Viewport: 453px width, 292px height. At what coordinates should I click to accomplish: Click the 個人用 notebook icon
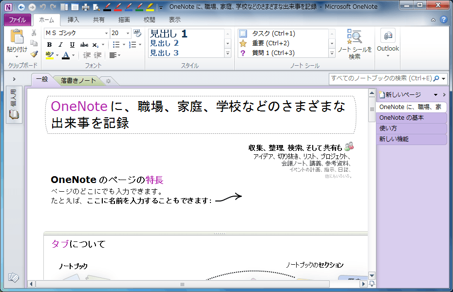pos(14,105)
